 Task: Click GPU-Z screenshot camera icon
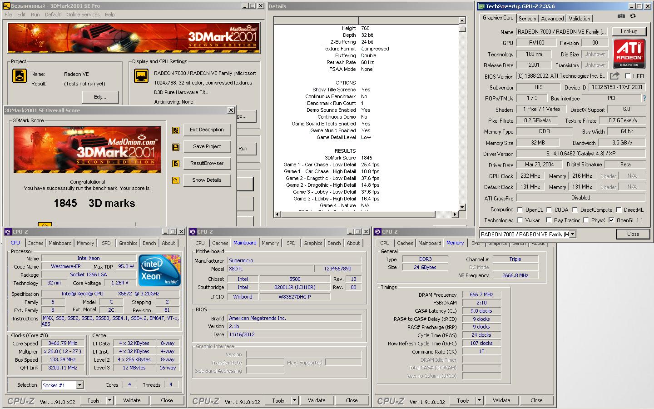[x=621, y=16]
